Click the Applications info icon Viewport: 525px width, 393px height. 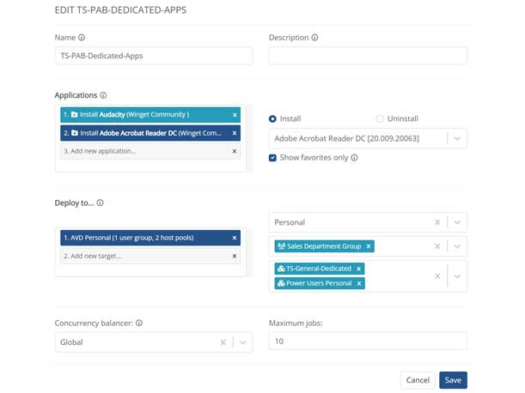coord(103,95)
